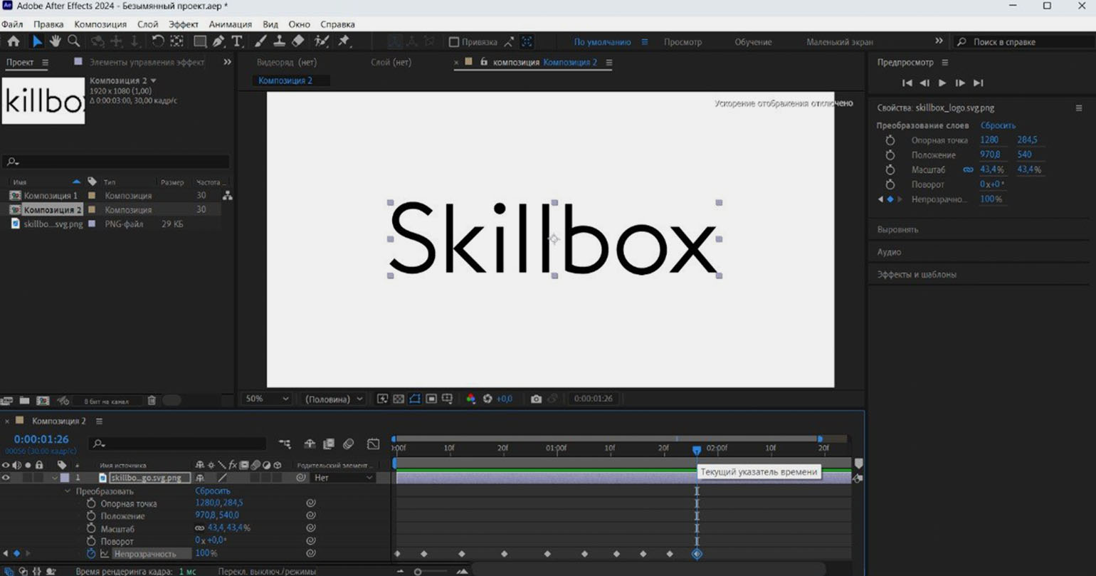Select Композиция 1 in the Project panel
The width and height of the screenshot is (1096, 576).
tap(51, 195)
